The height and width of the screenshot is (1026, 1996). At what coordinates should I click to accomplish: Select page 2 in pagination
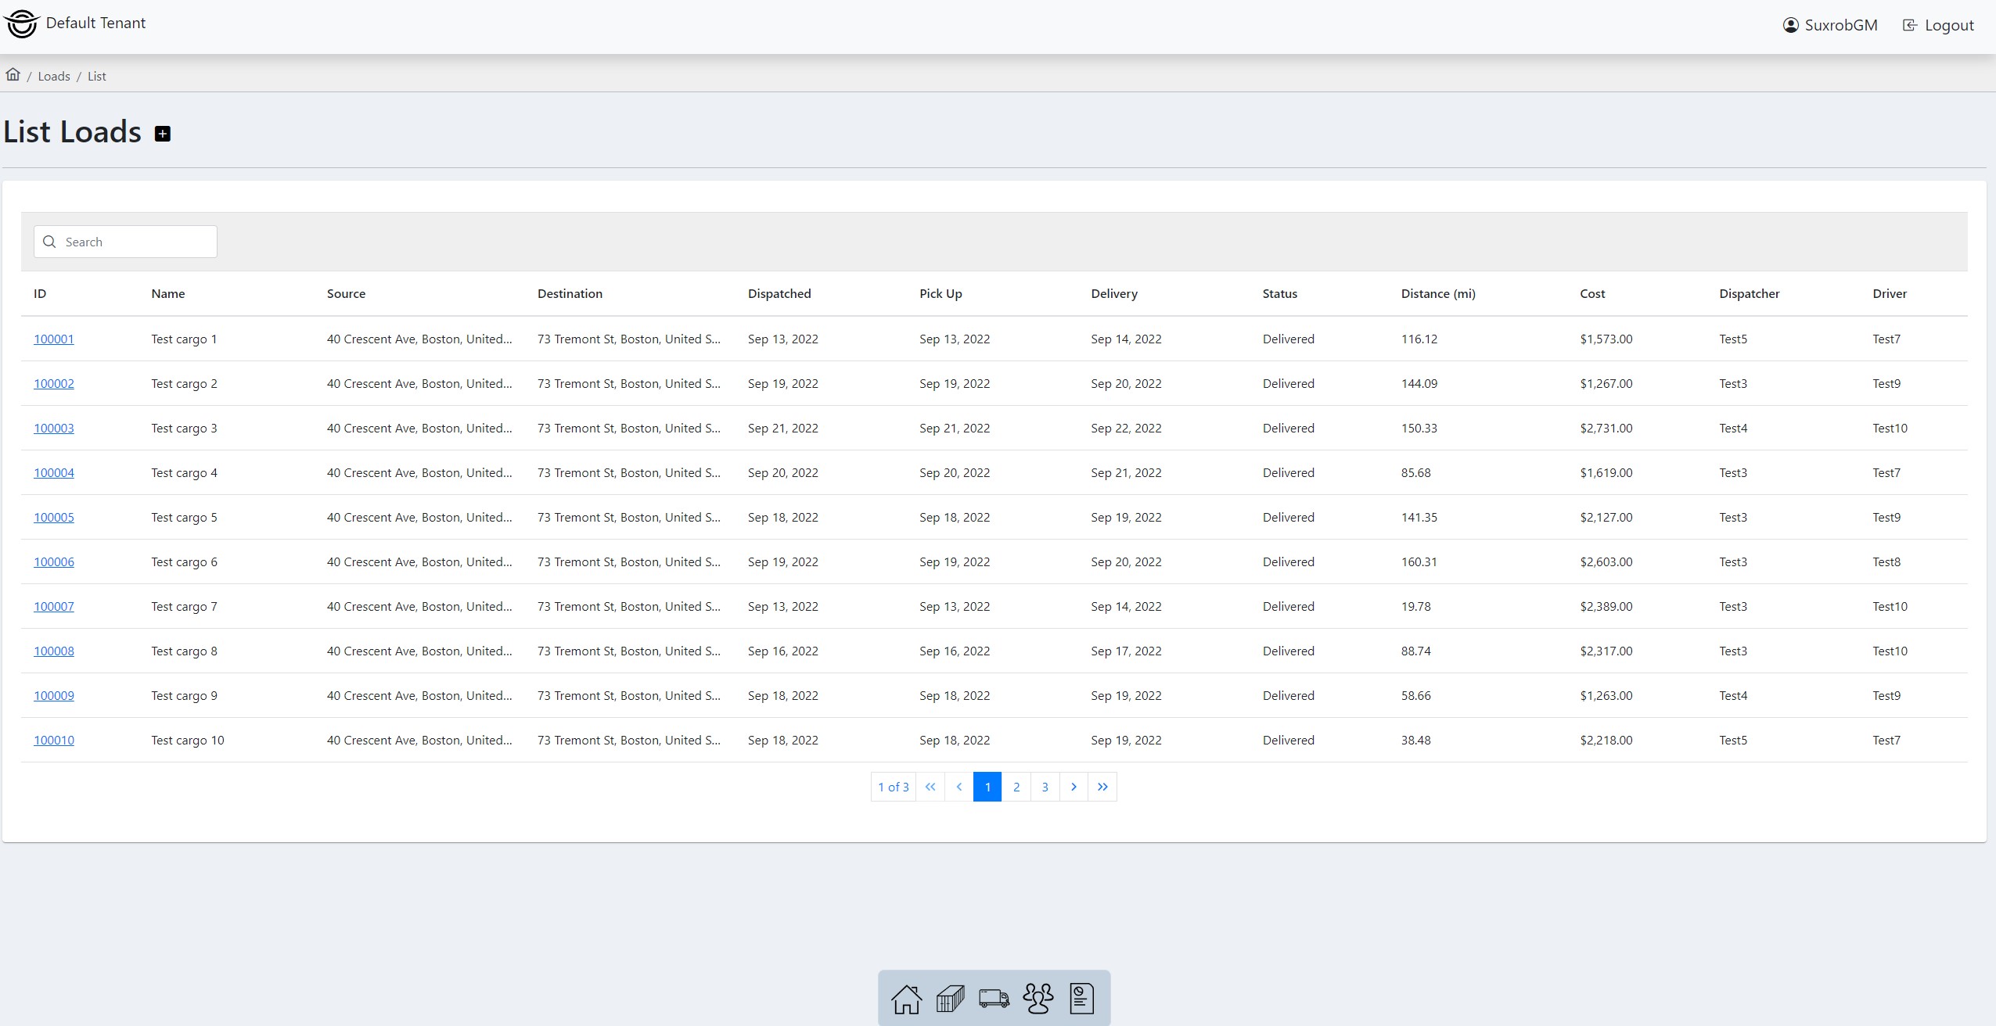coord(1016,787)
